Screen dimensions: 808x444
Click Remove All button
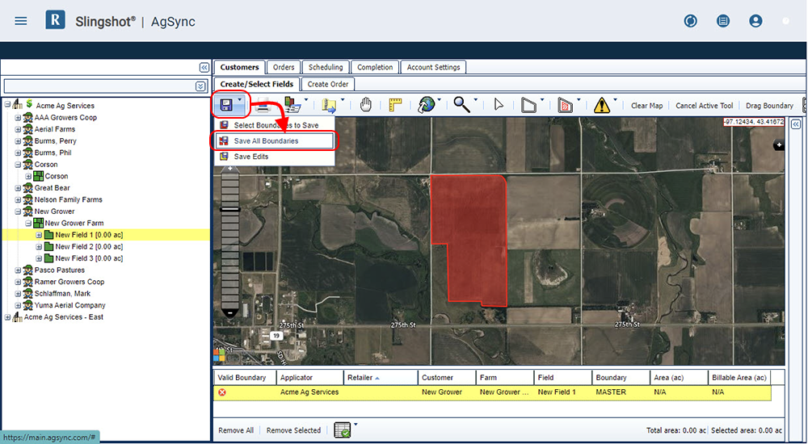236,430
